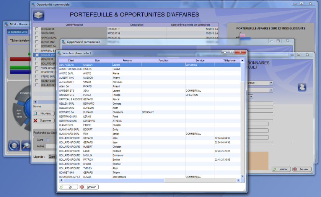This screenshot has width=321, height=197.
Task: Sort contacts by Nom column header
Action: 98,60
